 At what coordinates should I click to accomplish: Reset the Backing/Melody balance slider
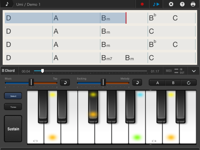(x=137, y=82)
